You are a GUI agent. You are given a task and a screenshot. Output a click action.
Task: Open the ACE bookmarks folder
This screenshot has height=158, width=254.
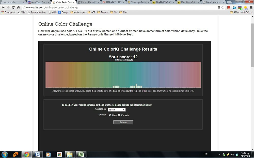tap(91, 12)
